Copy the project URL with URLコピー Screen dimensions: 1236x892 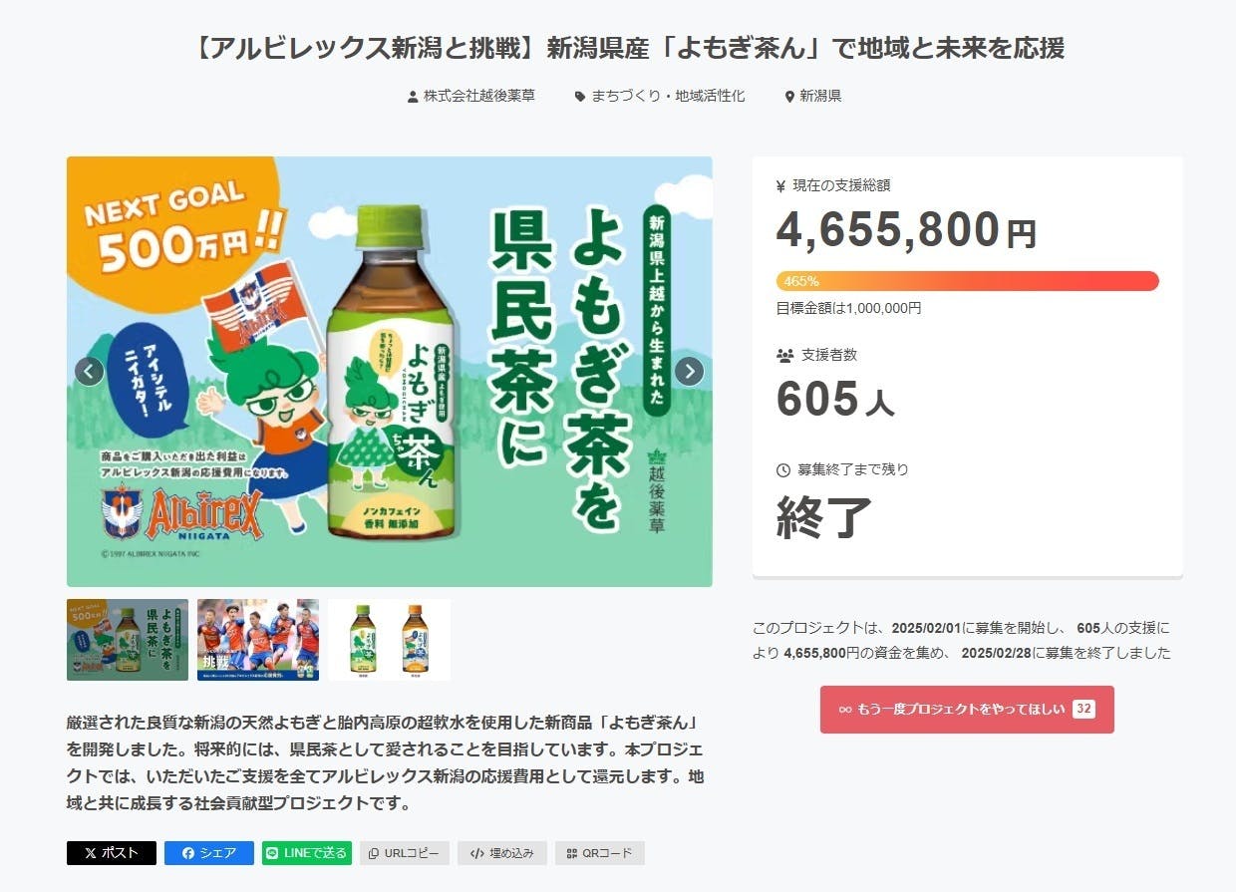tap(404, 853)
